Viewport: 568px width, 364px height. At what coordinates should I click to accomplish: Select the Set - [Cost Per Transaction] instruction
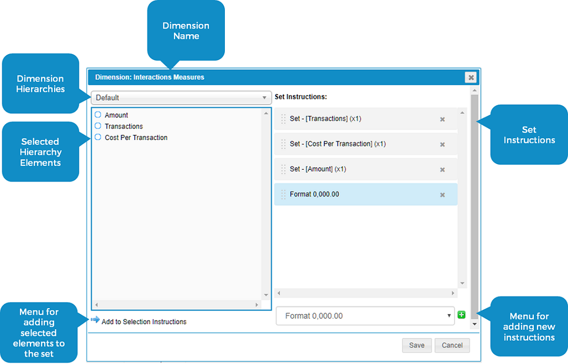[338, 144]
